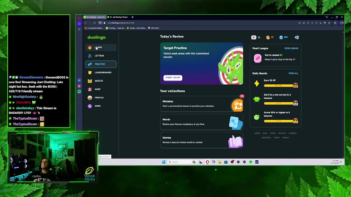Viewport: 351px width, 197px height.
Task: Open the Terms footer link
Action: click(276, 138)
